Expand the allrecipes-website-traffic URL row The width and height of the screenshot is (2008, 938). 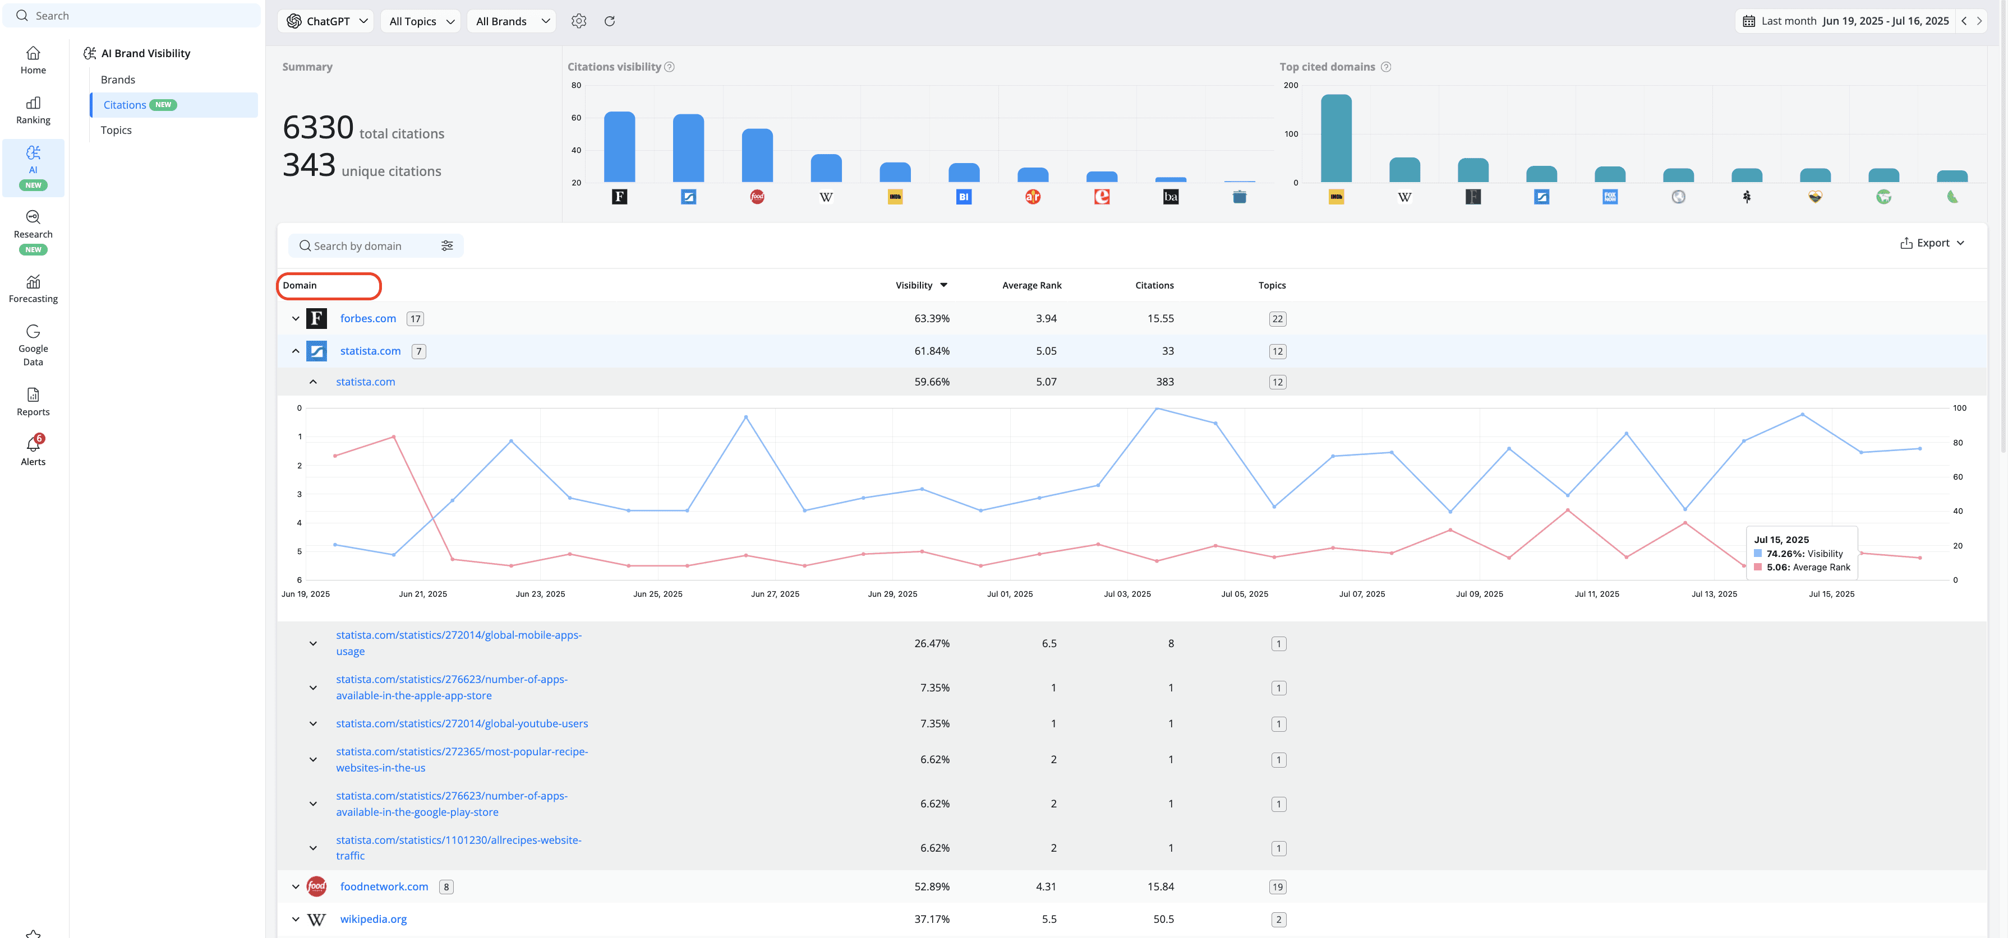pyautogui.click(x=312, y=848)
